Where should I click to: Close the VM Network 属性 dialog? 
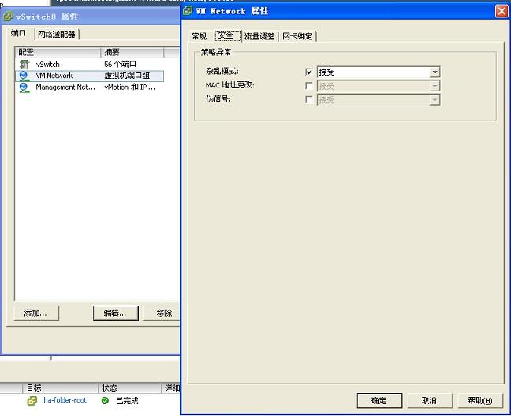click(x=501, y=11)
